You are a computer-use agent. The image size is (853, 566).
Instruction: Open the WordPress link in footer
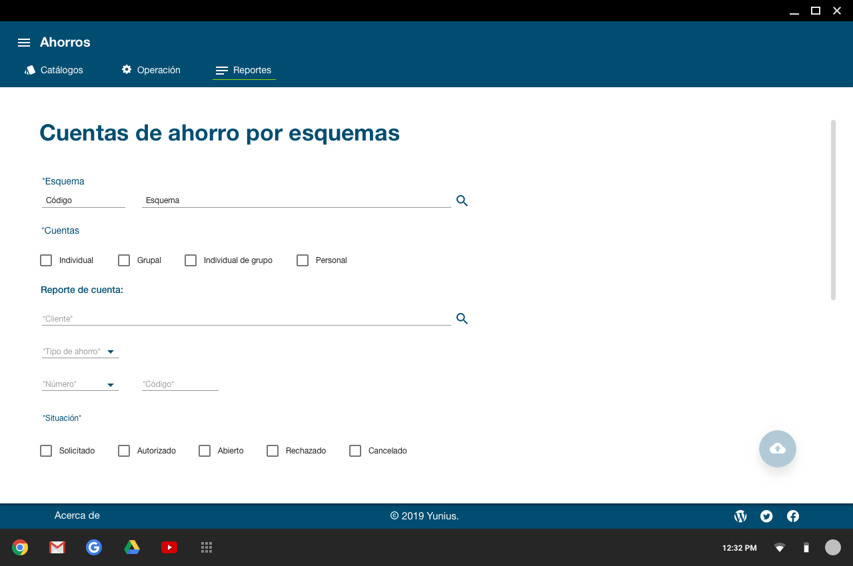[x=740, y=516]
